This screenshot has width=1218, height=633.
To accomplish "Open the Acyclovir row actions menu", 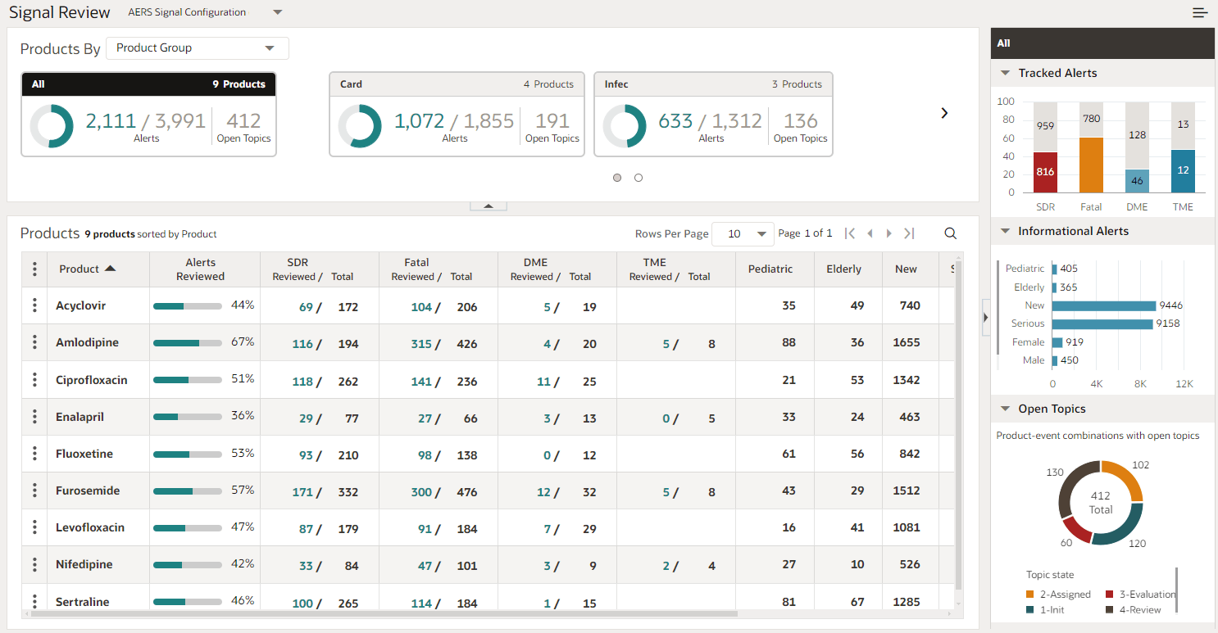I will [x=34, y=305].
